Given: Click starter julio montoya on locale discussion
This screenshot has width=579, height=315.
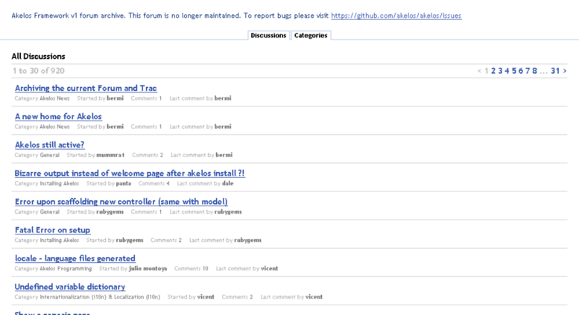Looking at the screenshot, I should (148, 269).
